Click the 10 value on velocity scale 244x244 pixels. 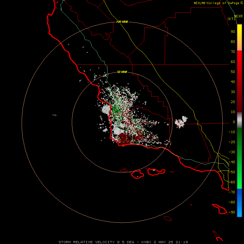[233, 112]
